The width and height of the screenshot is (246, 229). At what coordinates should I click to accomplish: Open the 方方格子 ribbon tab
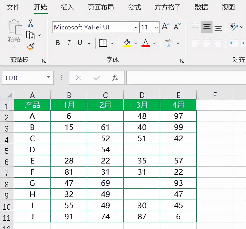tap(167, 8)
